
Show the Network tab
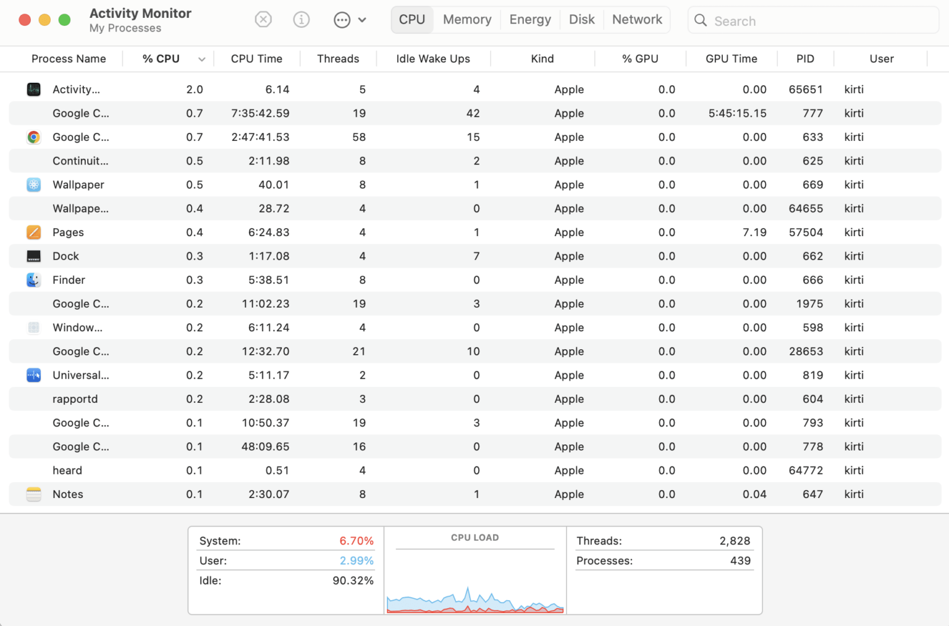tap(637, 20)
